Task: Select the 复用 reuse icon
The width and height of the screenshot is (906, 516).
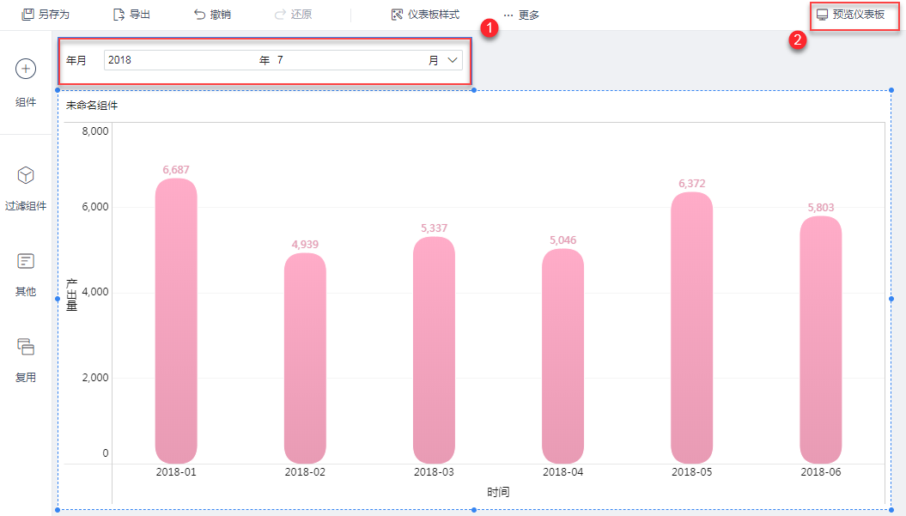Action: [x=26, y=347]
